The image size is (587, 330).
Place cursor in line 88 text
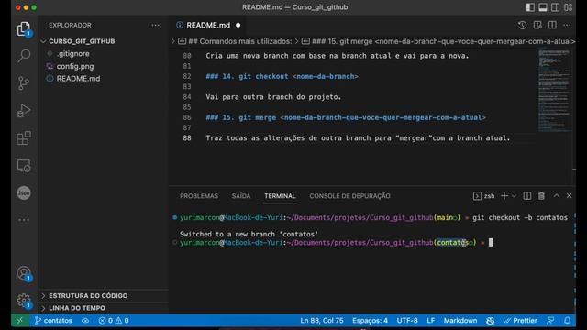358,138
